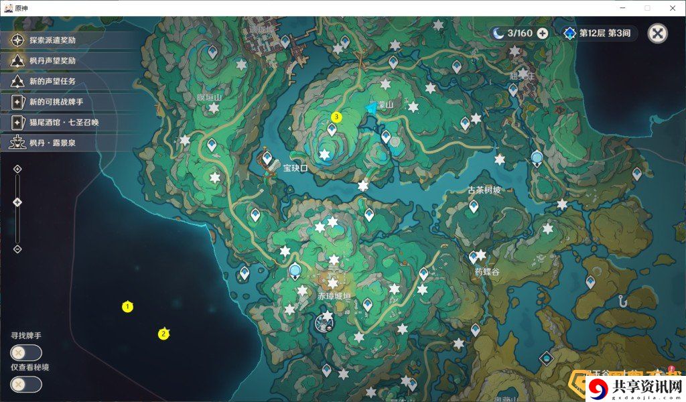Select the Statue of the Seven south of 翘英庄
The width and height of the screenshot is (686, 402).
pyautogui.click(x=537, y=158)
